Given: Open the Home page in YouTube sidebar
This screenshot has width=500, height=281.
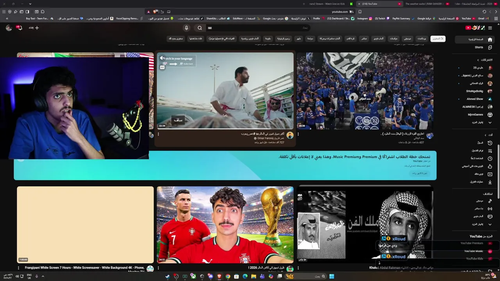Looking at the screenshot, I should point(475,39).
